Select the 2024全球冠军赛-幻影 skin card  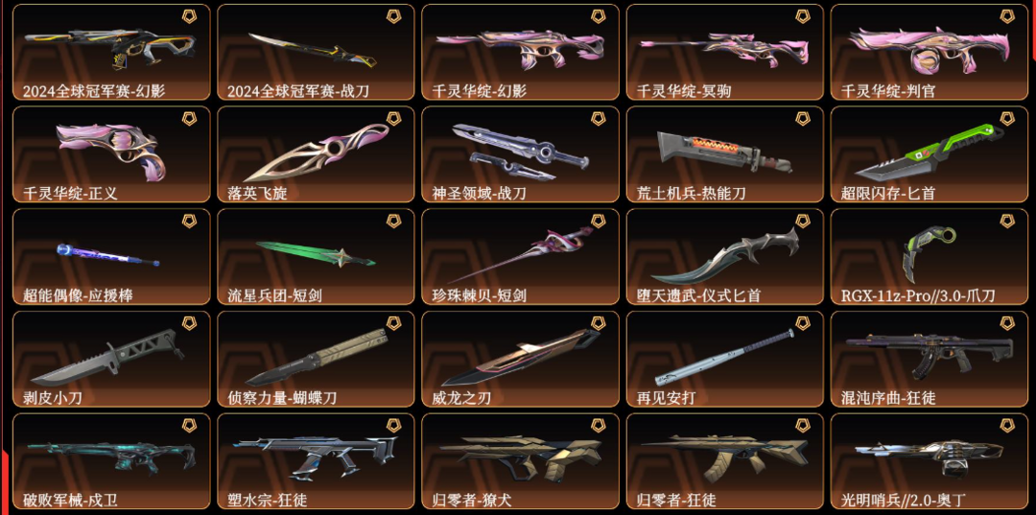tap(111, 52)
